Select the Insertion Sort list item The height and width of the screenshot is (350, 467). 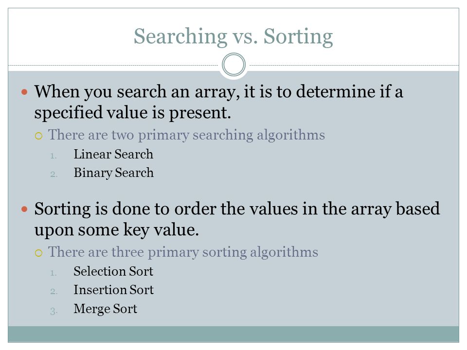click(114, 290)
